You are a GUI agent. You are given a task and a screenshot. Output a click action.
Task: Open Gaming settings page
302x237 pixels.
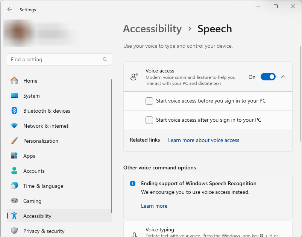[59, 201]
